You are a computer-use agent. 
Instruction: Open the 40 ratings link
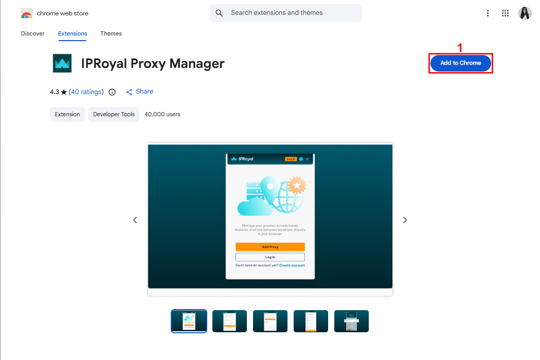pyautogui.click(x=86, y=92)
